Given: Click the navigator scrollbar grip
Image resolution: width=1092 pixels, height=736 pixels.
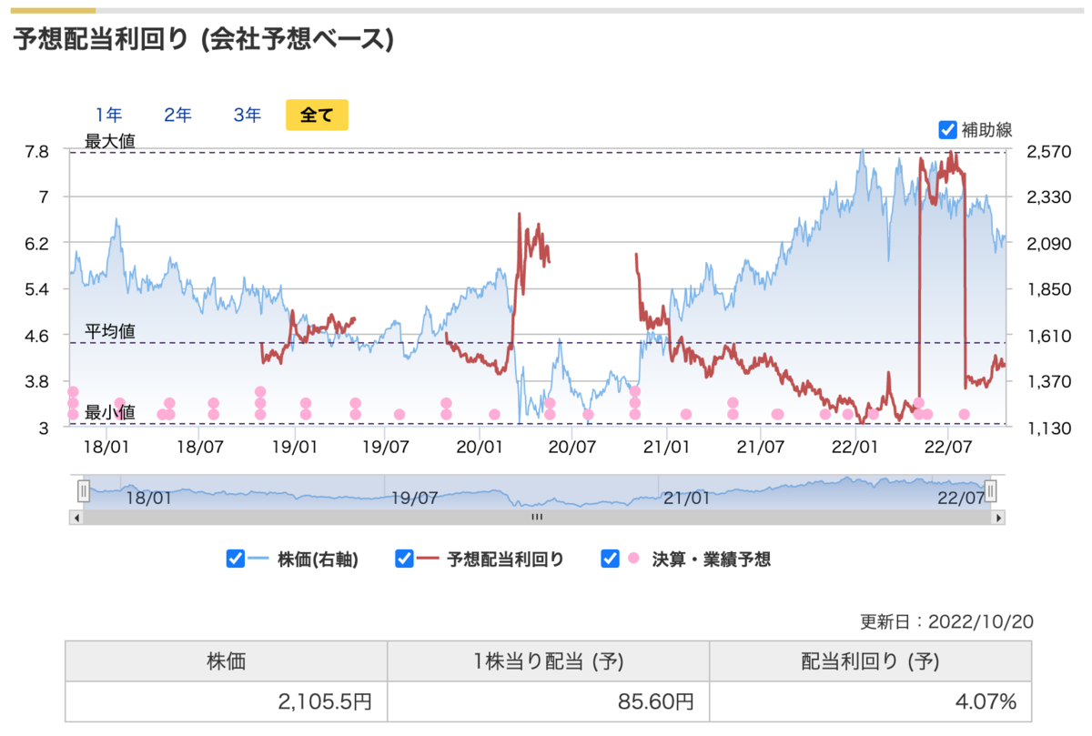Looking at the screenshot, I should point(537,517).
